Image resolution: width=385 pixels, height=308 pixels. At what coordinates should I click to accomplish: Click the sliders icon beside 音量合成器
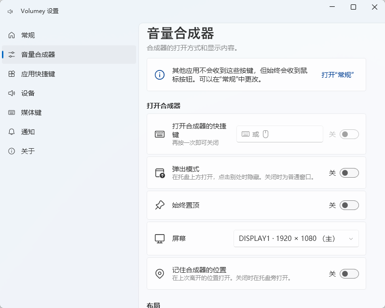pos(12,55)
